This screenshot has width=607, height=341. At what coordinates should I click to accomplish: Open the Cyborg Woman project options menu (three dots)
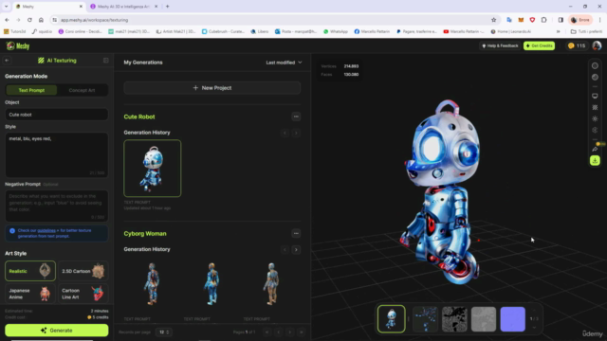click(x=296, y=233)
